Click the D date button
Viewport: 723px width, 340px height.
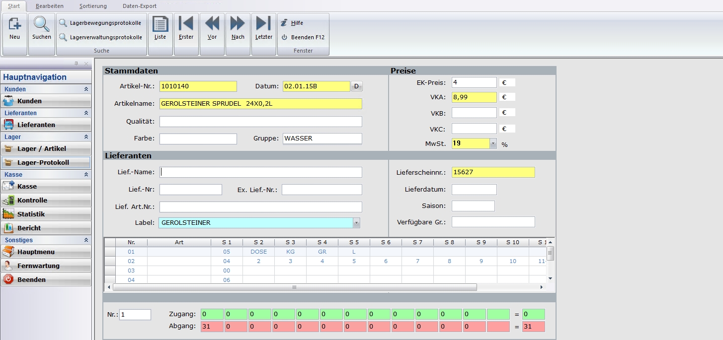(357, 86)
